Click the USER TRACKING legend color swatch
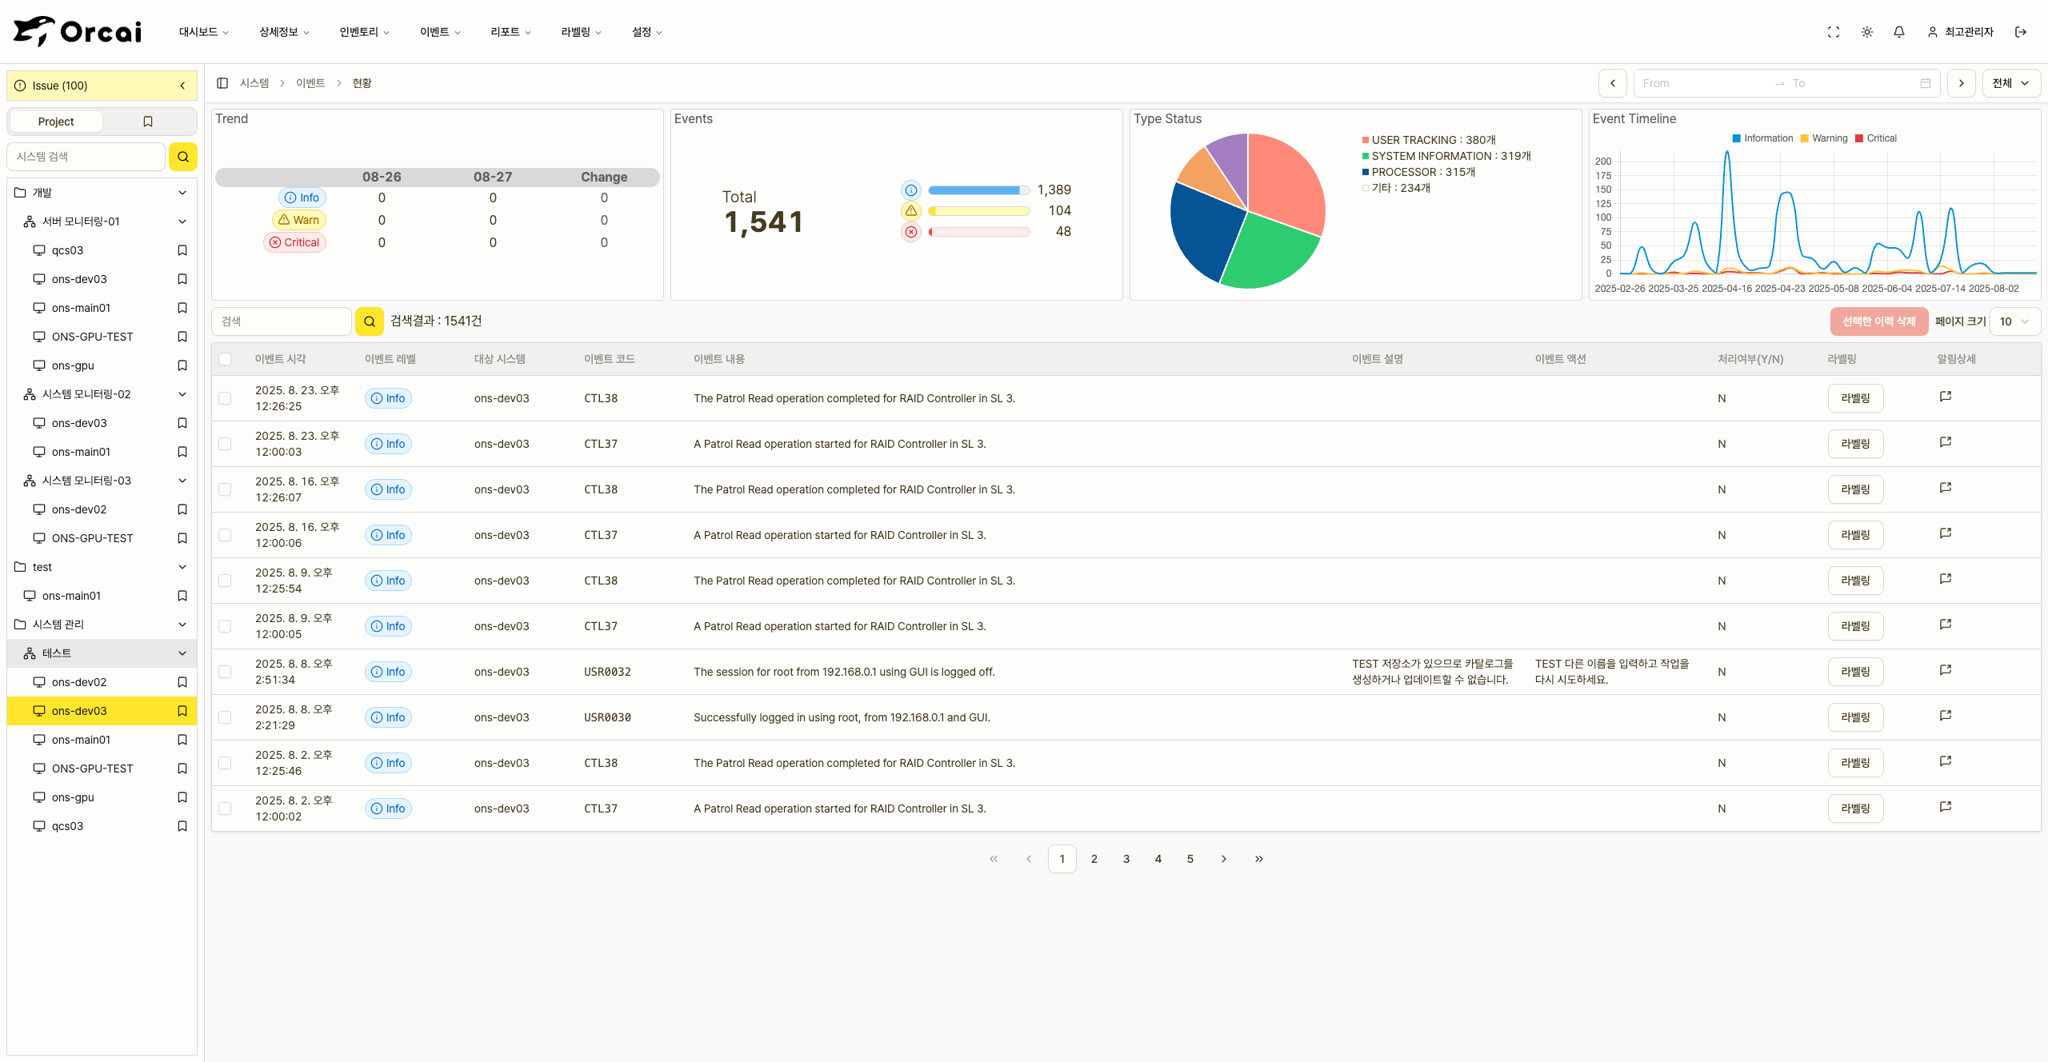This screenshot has height=1062, width=2048. (x=1366, y=140)
